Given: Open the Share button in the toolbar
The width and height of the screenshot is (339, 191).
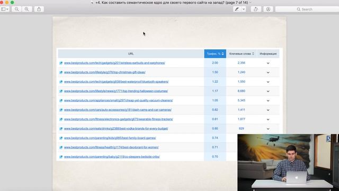Looking at the screenshot, I should pos(39,9).
